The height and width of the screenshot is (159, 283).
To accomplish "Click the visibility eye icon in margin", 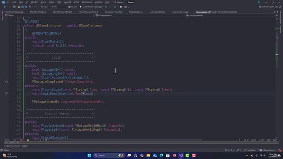I will point(7,82).
